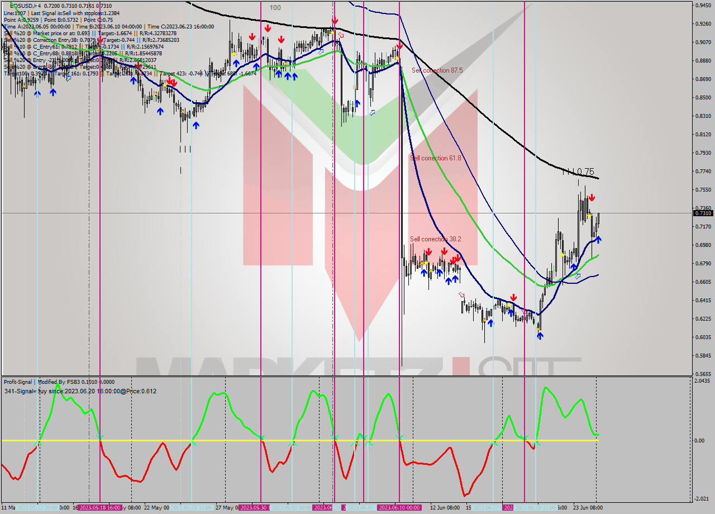
Task: Click the blue buy arrow under latest candle
Action: click(x=598, y=240)
